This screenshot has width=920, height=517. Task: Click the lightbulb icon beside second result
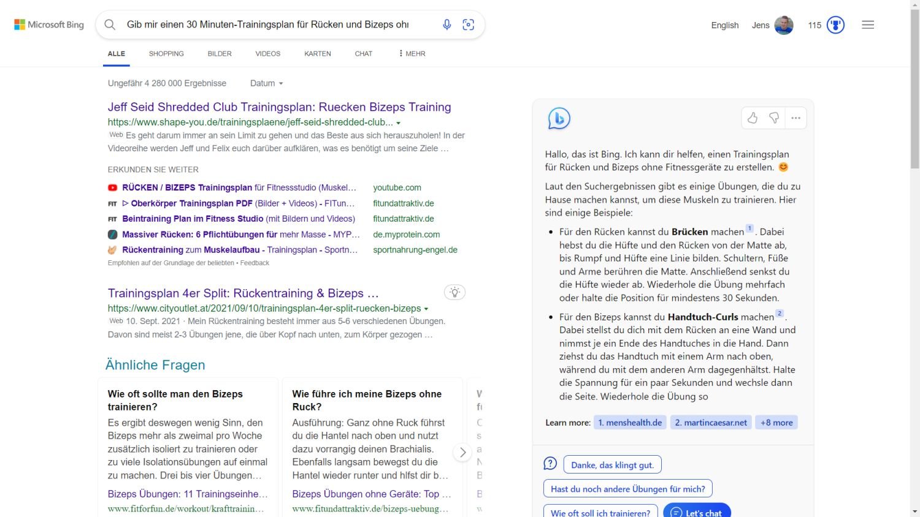click(x=454, y=292)
